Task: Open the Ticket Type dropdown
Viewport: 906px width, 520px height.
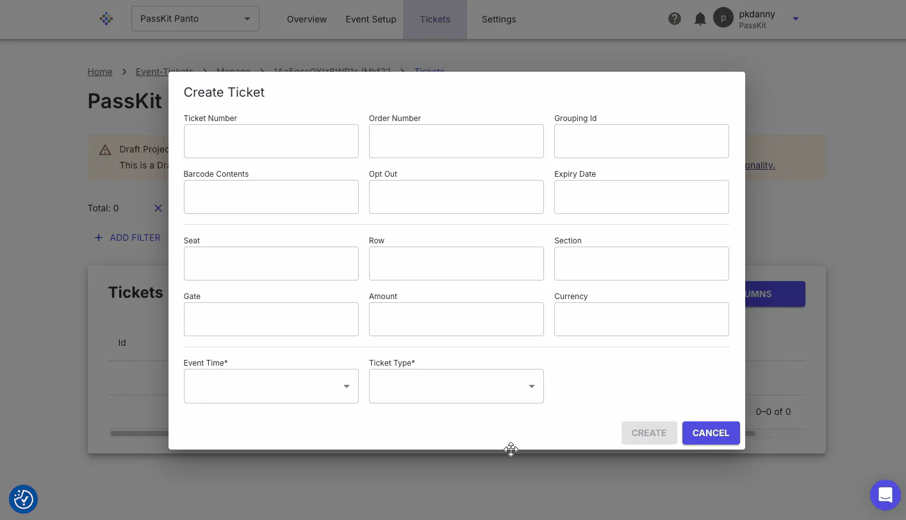Action: (456, 386)
